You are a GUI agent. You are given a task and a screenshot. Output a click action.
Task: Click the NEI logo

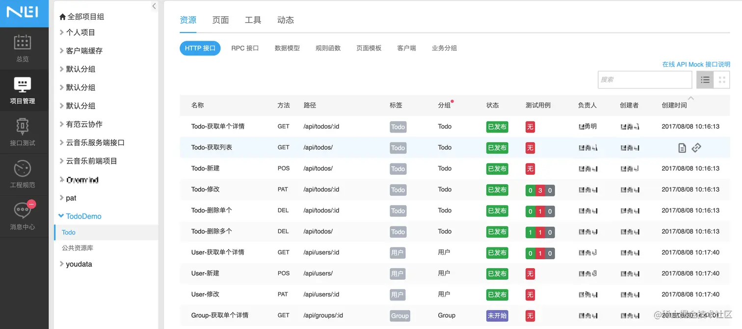pos(23,12)
